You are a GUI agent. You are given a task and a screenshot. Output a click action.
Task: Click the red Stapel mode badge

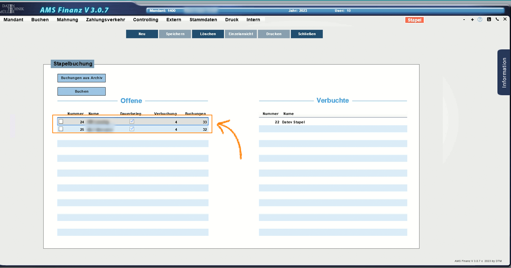pos(414,20)
